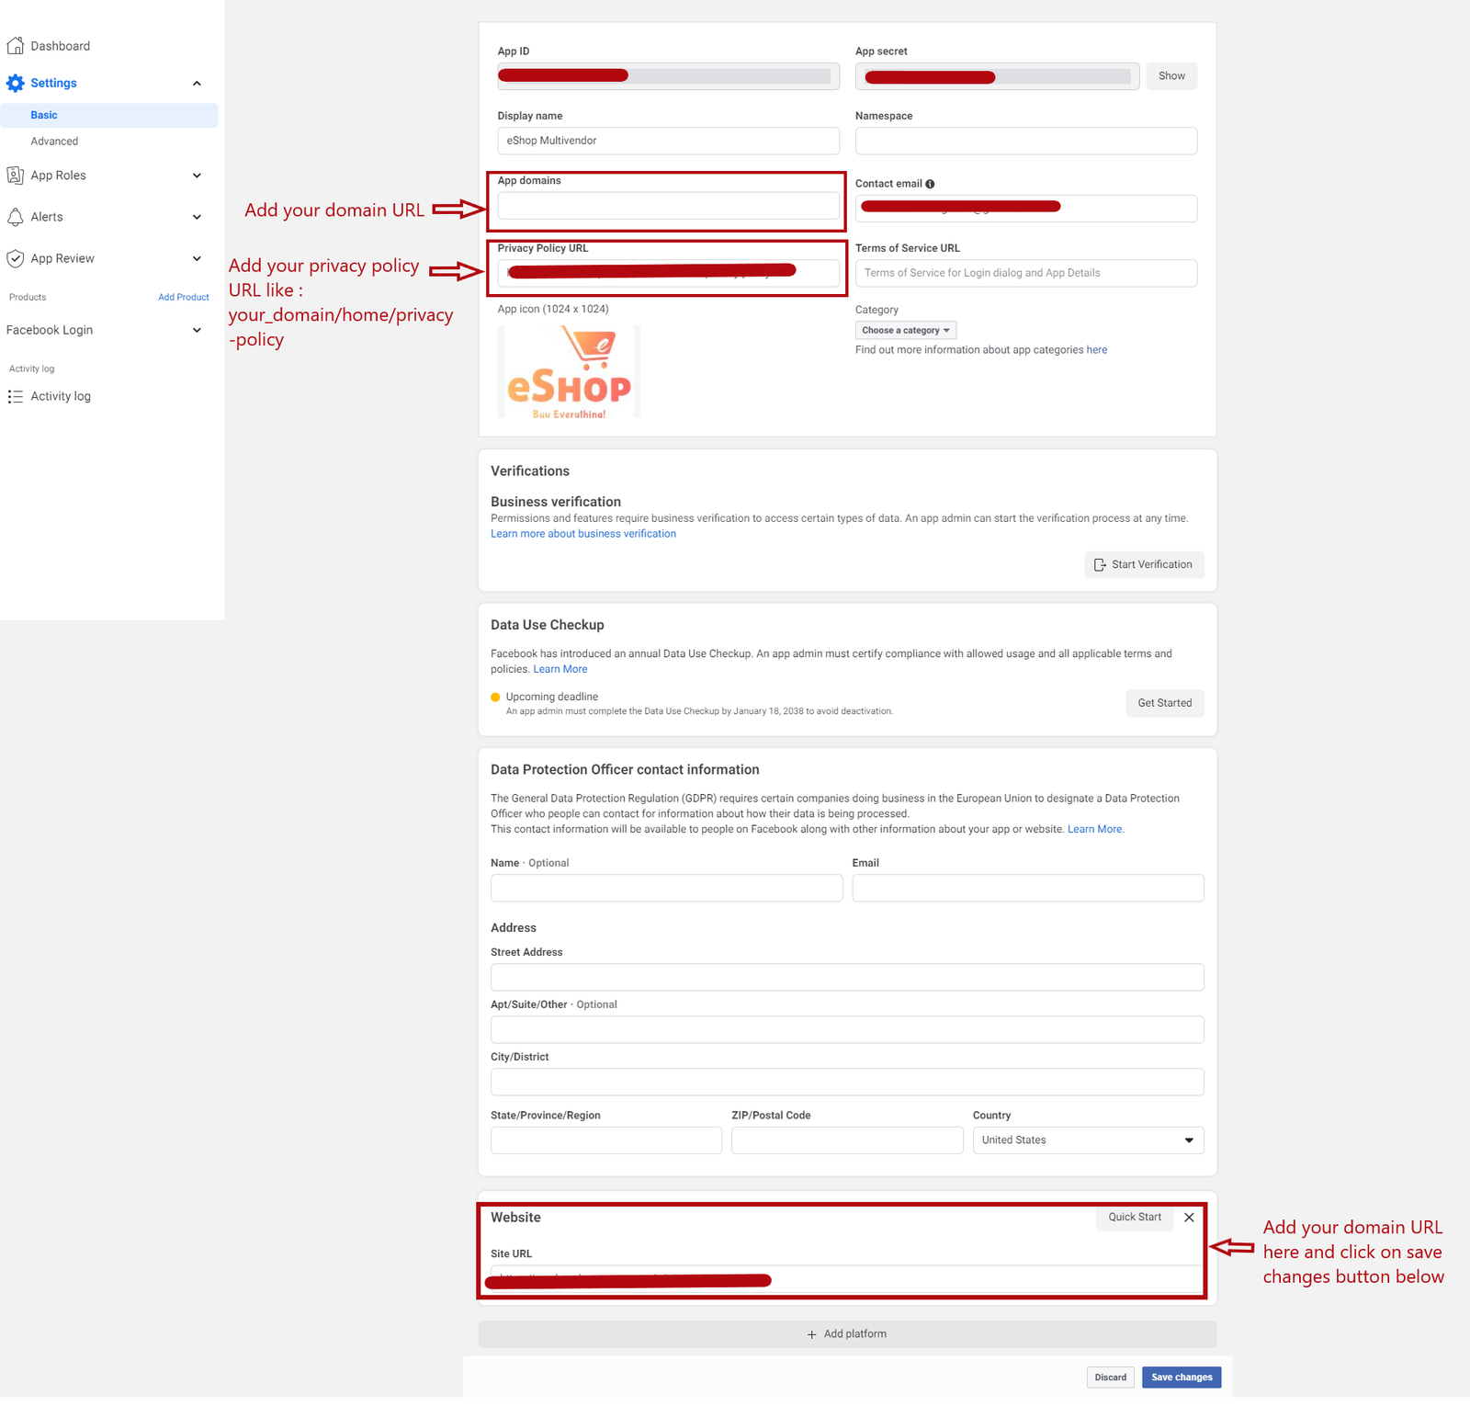Focus the Terms of Service URL field
The height and width of the screenshot is (1406, 1470).
(1026, 273)
